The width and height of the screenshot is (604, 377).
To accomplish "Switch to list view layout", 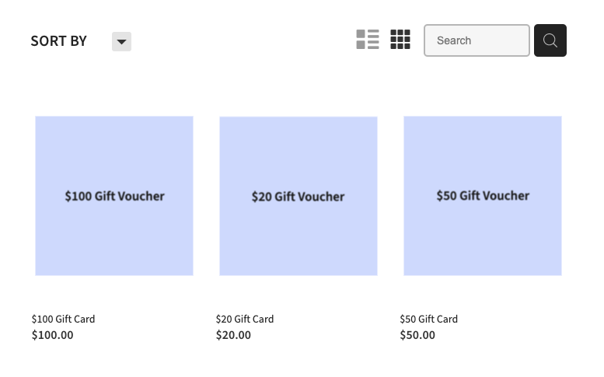I will (368, 40).
